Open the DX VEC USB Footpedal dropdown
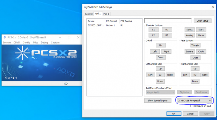 194,100
